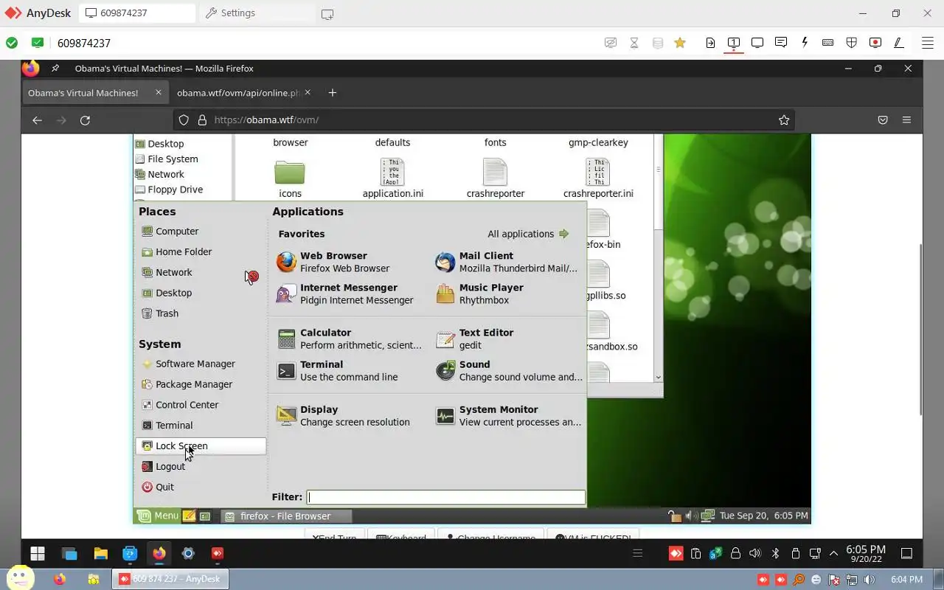Click the VM panel volume icon
Screen dimensions: 944x590
pos(690,516)
